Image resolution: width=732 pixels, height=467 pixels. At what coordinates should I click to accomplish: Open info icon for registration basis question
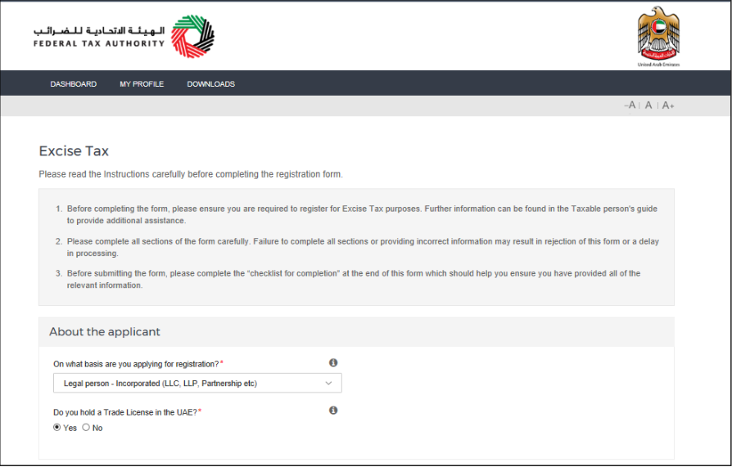pyautogui.click(x=333, y=362)
